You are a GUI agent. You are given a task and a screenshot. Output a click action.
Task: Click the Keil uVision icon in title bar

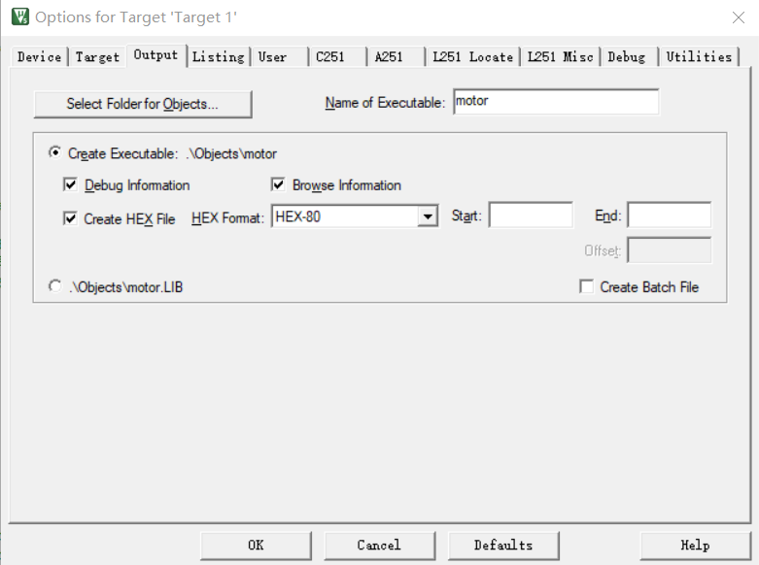[x=20, y=17]
